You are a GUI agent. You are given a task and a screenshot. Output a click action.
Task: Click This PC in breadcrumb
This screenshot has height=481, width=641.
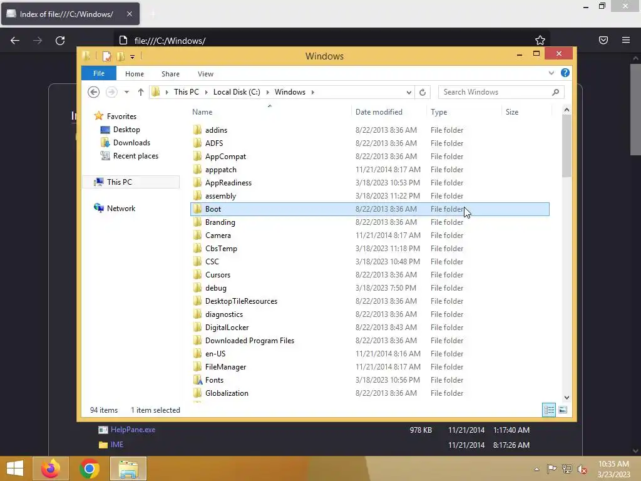(x=187, y=92)
